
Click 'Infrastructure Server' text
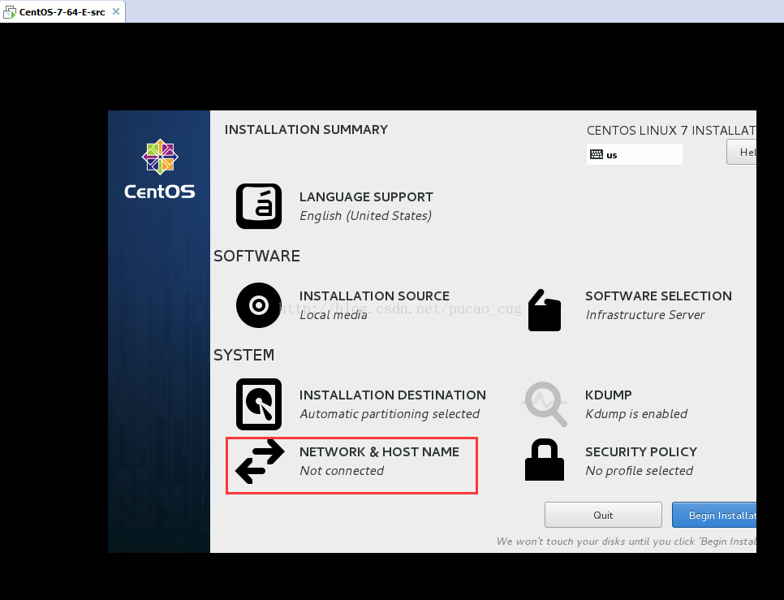(x=645, y=315)
